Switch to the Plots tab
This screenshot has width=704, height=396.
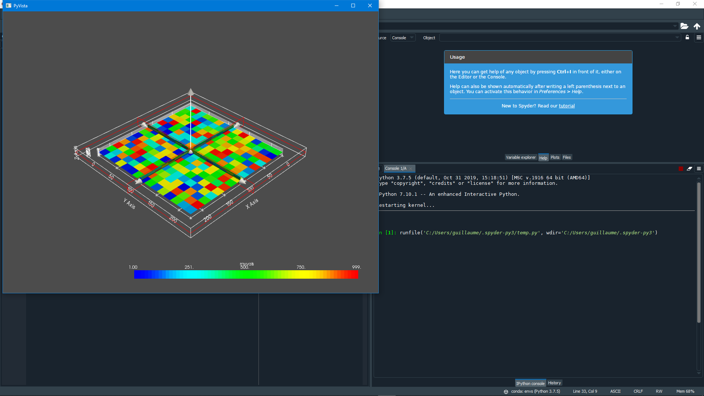[555, 157]
